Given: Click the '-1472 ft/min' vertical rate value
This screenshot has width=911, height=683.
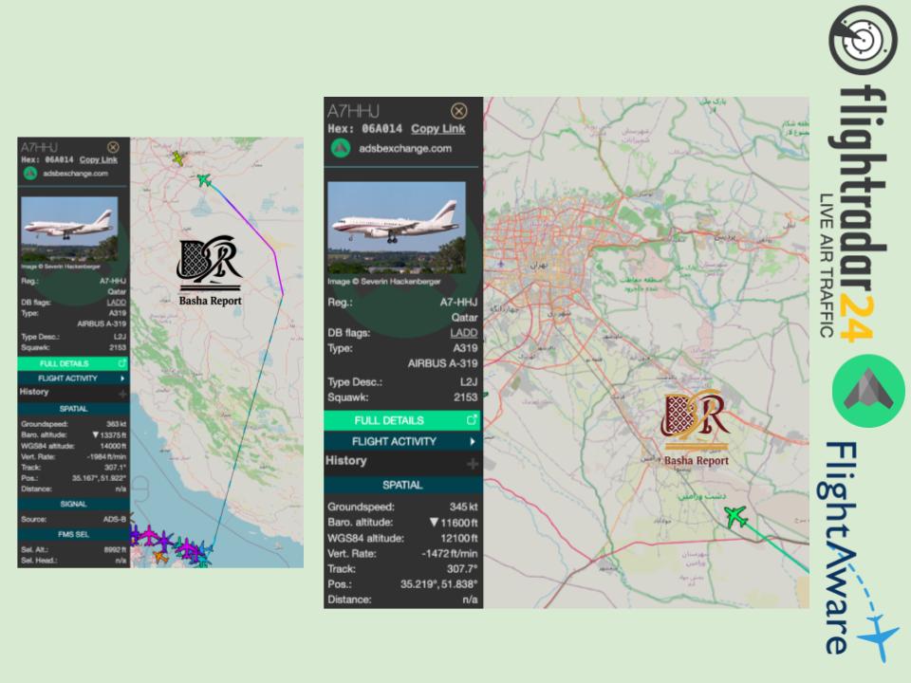Looking at the screenshot, I should point(450,553).
